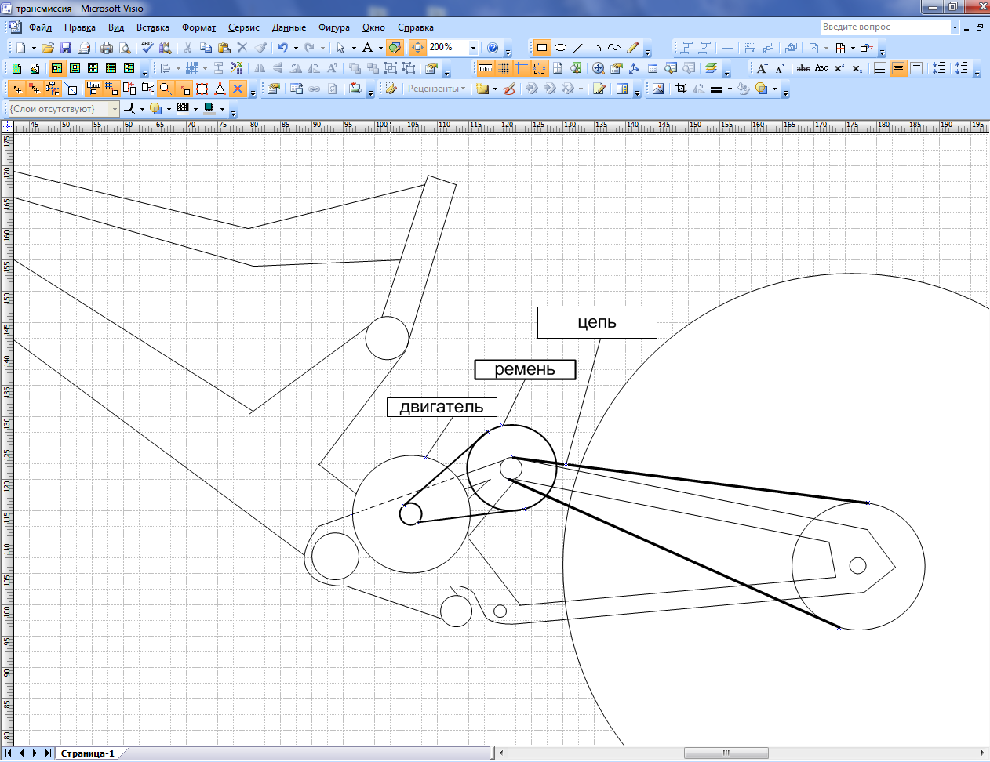The width and height of the screenshot is (990, 762).
Task: Open the fill pattern swatch
Action: 183,109
